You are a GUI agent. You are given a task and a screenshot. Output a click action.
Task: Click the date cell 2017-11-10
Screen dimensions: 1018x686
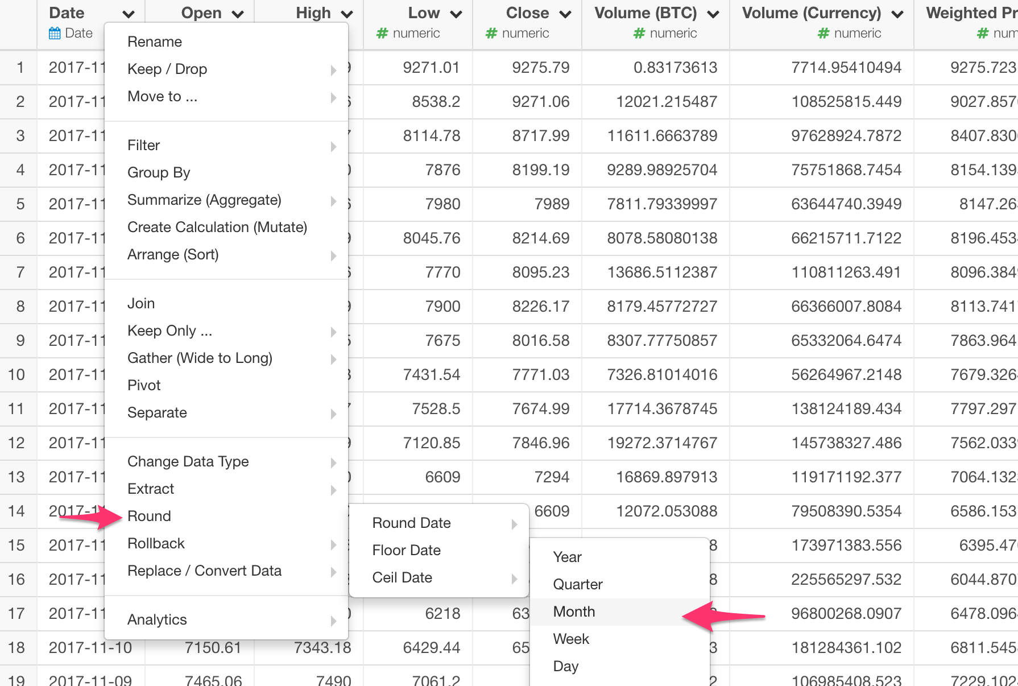pos(90,648)
